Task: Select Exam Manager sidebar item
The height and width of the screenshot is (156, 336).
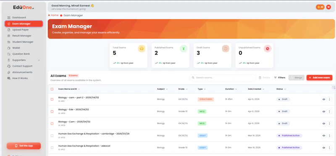Action: pyautogui.click(x=24, y=24)
